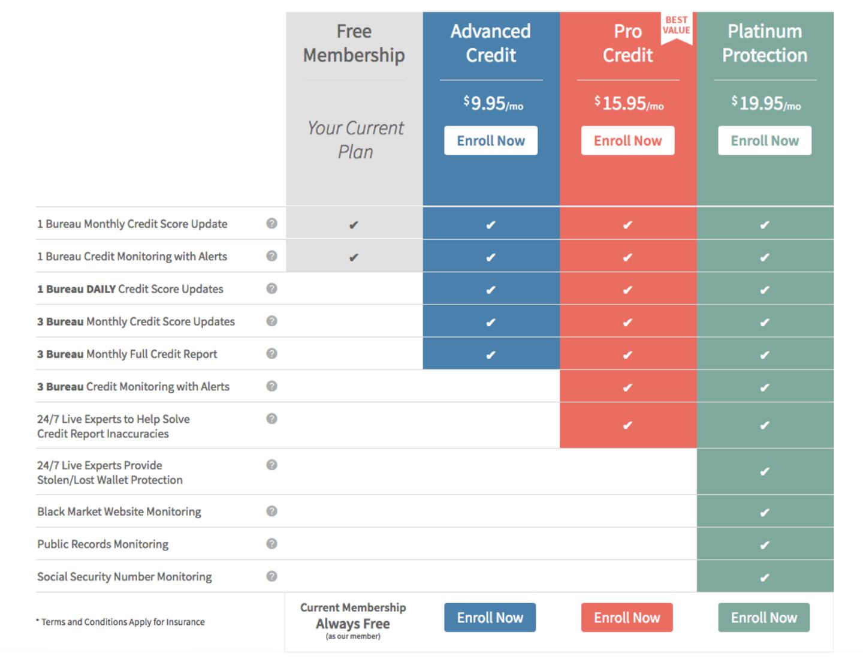
Task: Click help icon for Stolen/Lost Wallet Protection
Action: tap(271, 465)
